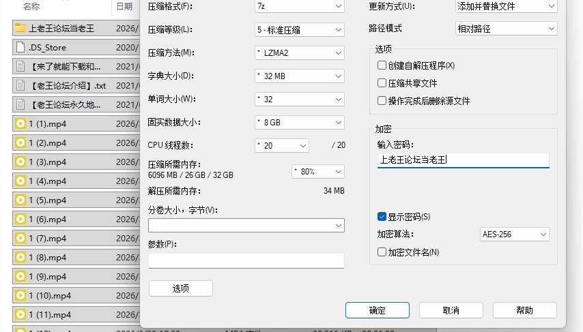
Task: Select the 1 (11).mp4 video icon
Action: (x=20, y=314)
